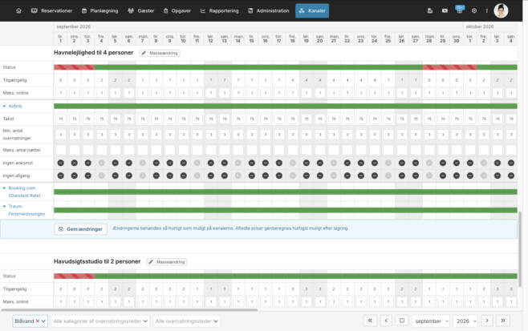Click the save icon on Gem ændringer

coord(61,229)
